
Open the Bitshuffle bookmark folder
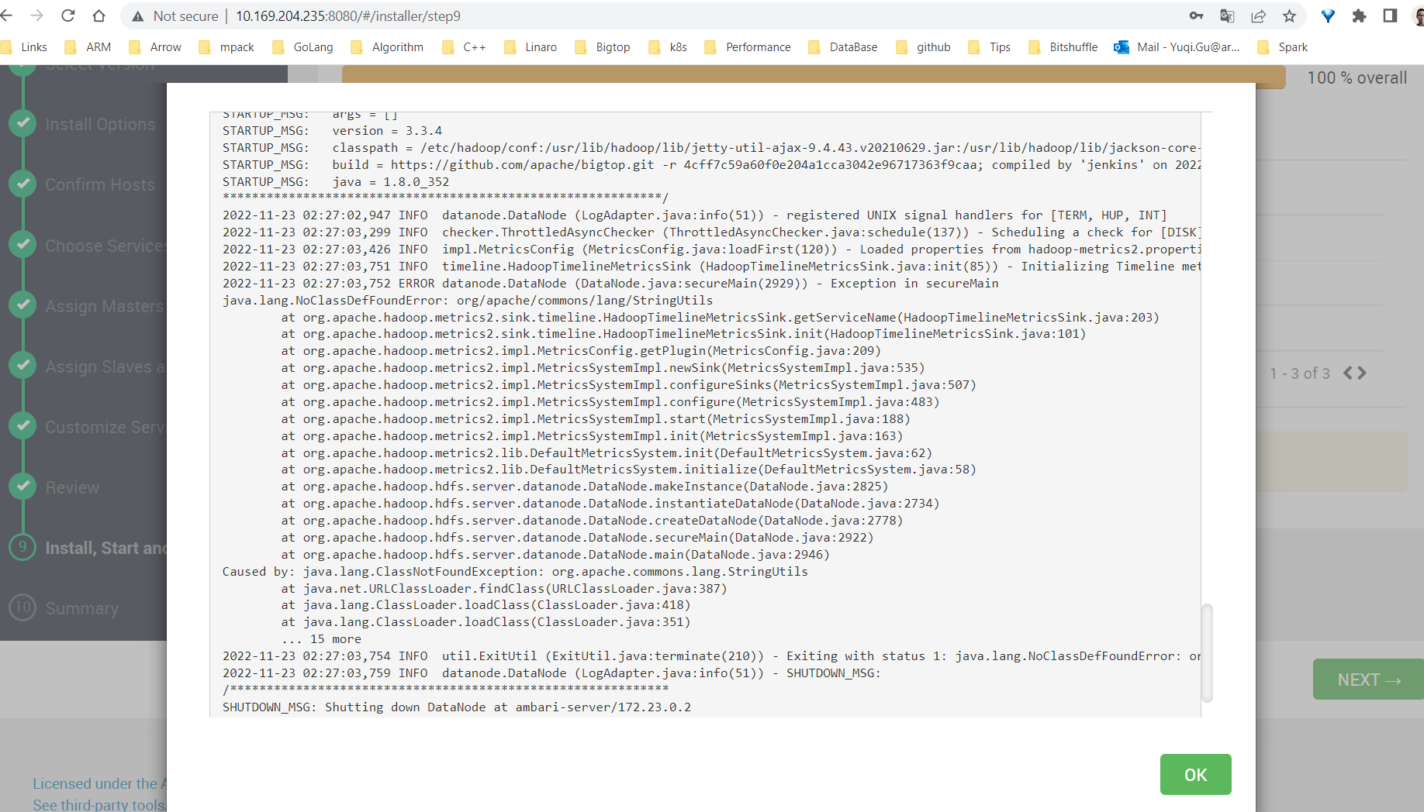[x=1063, y=47]
